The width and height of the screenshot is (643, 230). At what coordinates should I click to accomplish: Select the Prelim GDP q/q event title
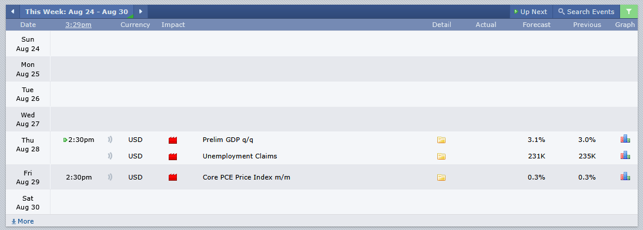(228, 140)
